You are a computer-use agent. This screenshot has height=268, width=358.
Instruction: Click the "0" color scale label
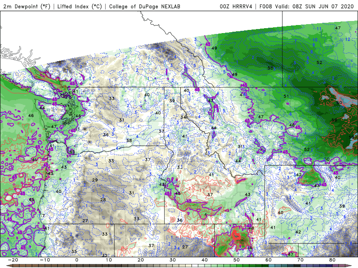[77, 260]
